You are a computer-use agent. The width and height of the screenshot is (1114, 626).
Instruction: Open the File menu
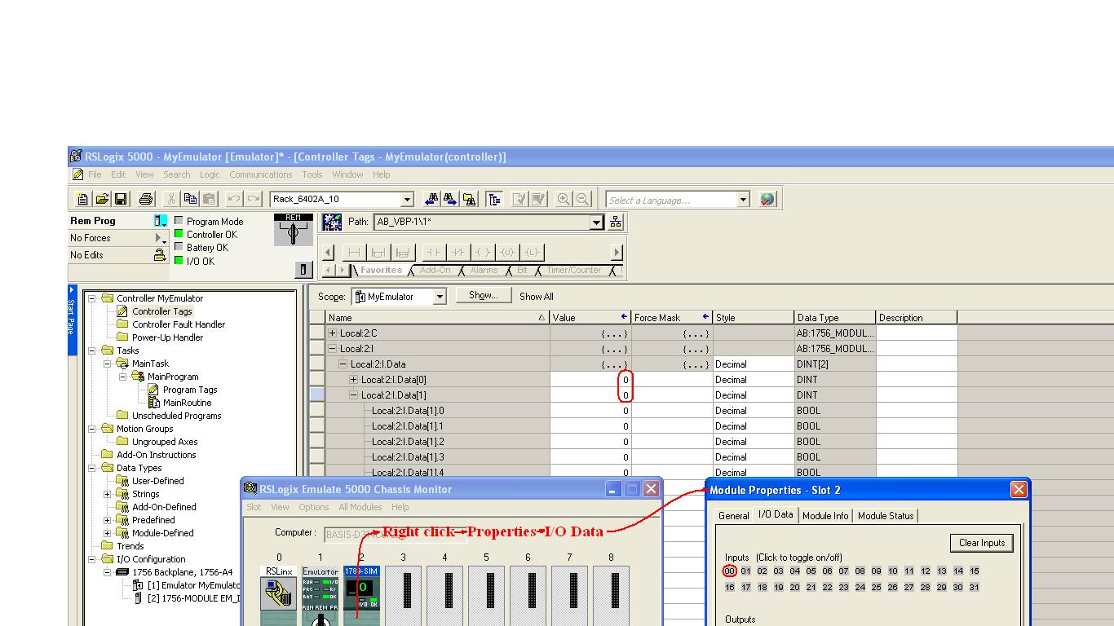coord(95,174)
